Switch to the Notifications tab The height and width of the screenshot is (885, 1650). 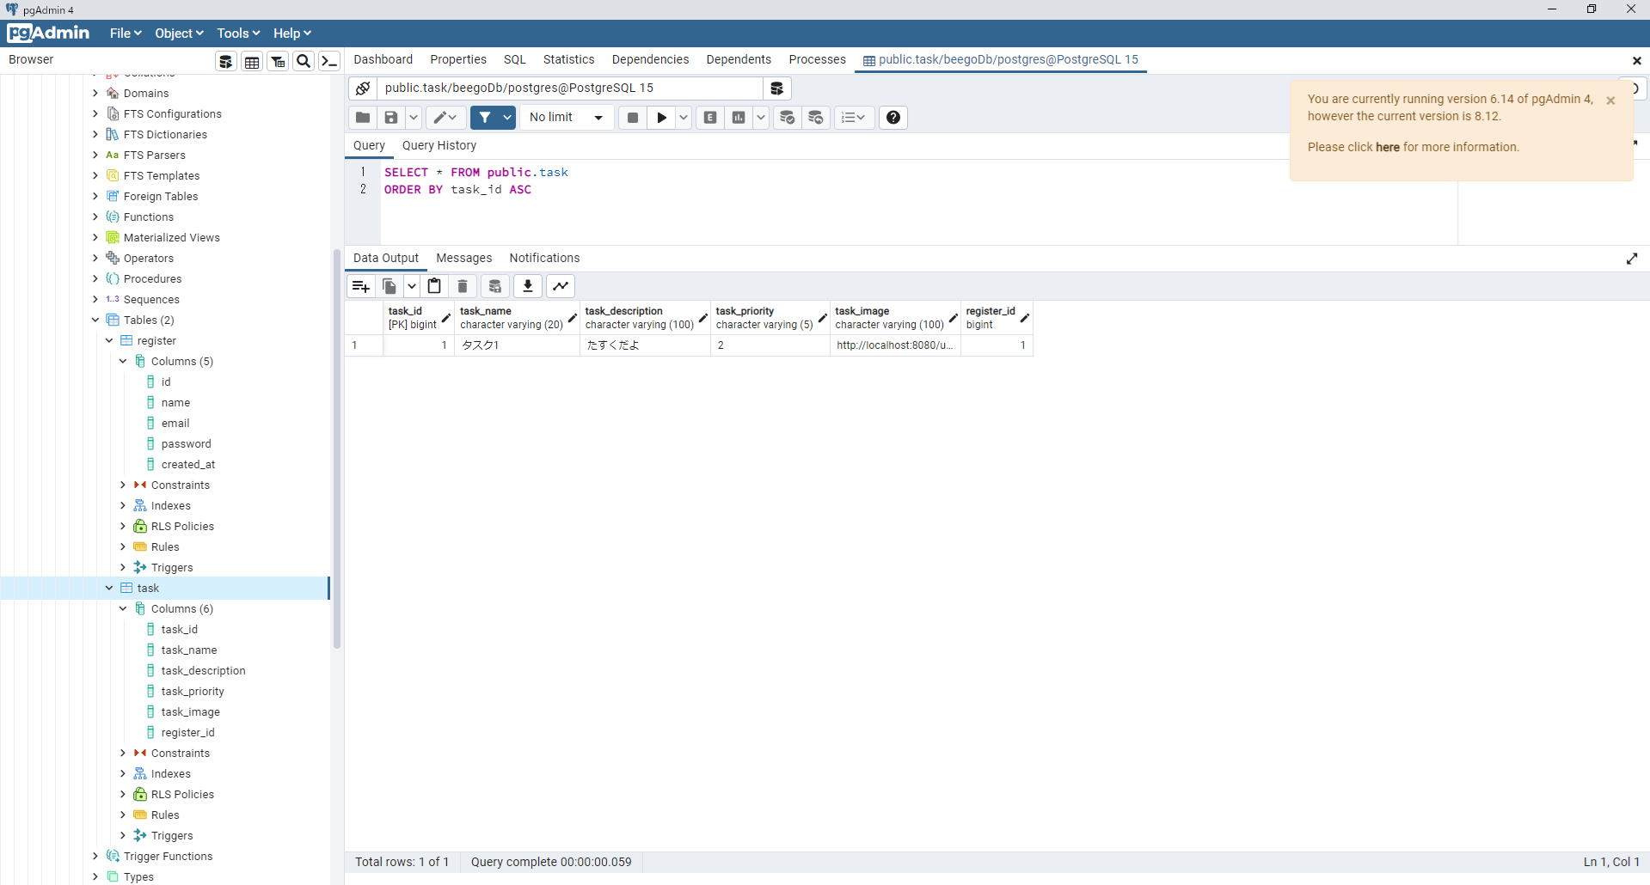tap(544, 258)
